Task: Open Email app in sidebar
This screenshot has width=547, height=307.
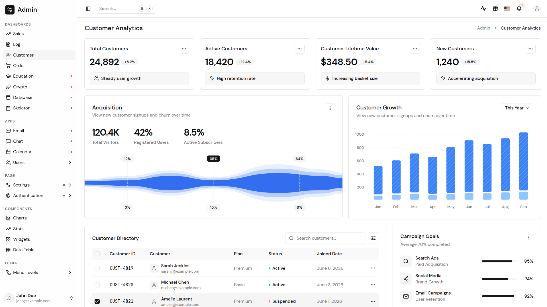Action: [x=39, y=131]
